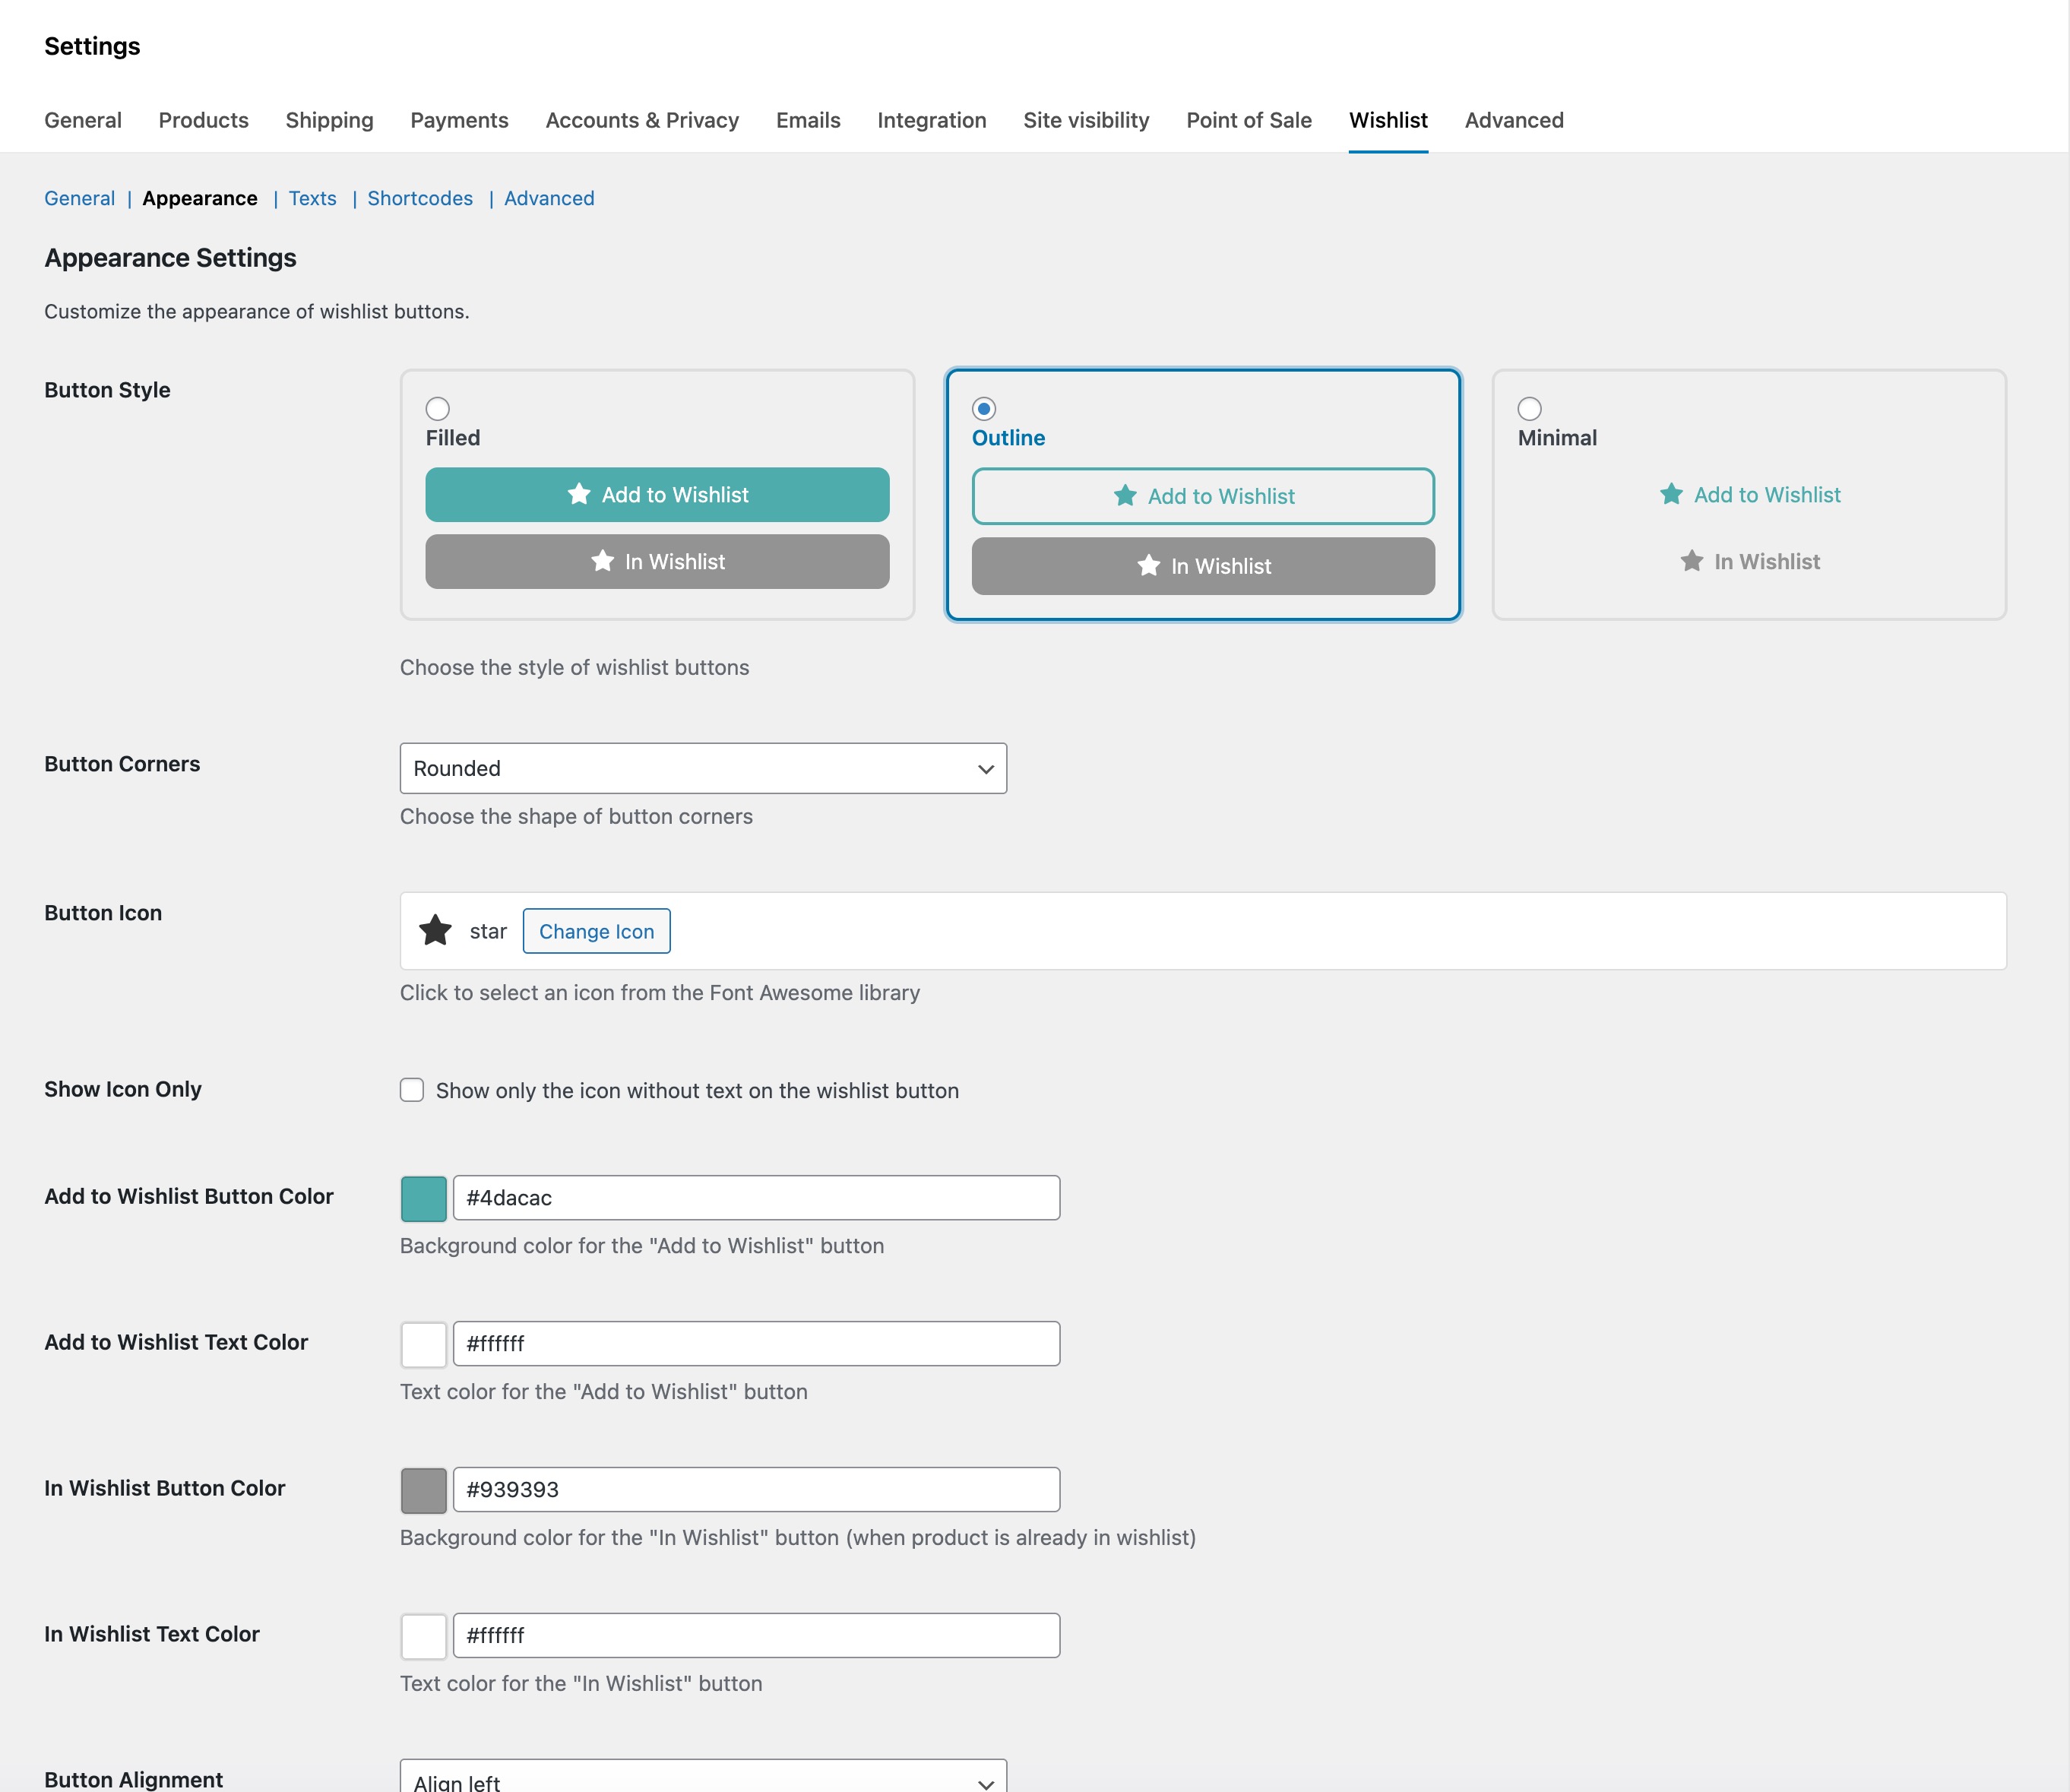Click the gray In Wishlist button color swatch
The height and width of the screenshot is (1792, 2070).
point(423,1489)
